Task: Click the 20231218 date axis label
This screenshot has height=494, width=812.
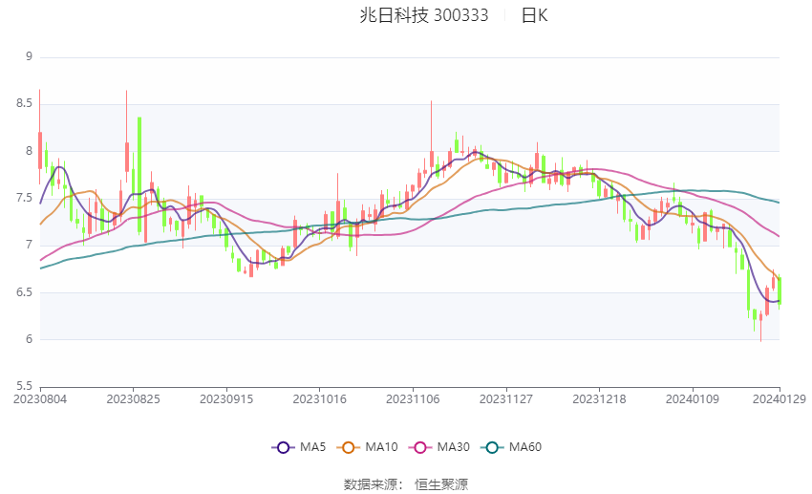Action: pyautogui.click(x=599, y=399)
